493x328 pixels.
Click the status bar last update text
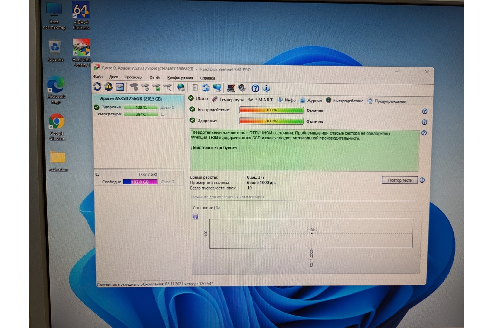[x=155, y=284]
